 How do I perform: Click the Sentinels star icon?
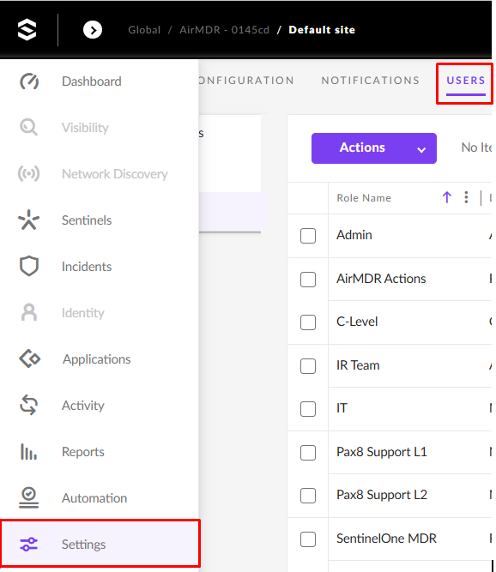(29, 220)
